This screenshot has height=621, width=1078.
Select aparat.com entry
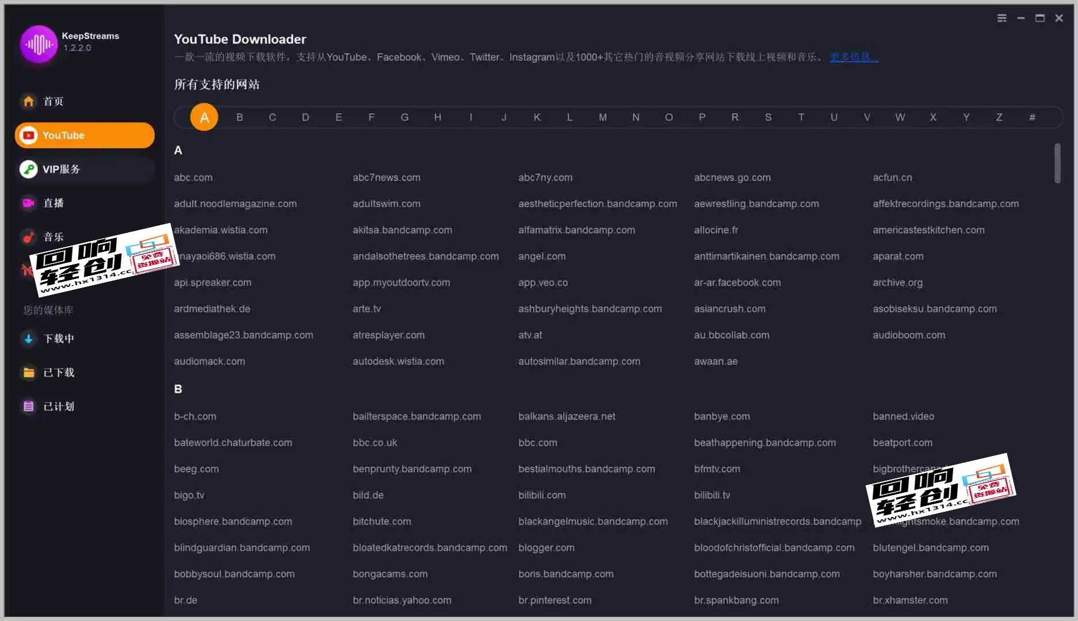click(x=898, y=256)
